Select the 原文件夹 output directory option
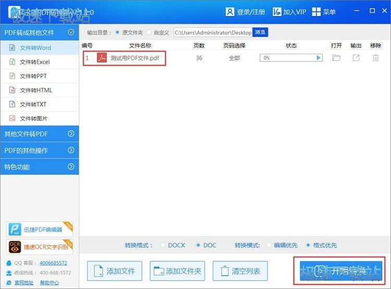 click(117, 32)
